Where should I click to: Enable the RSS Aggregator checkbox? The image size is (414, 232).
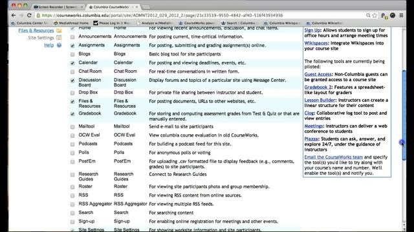(x=72, y=204)
